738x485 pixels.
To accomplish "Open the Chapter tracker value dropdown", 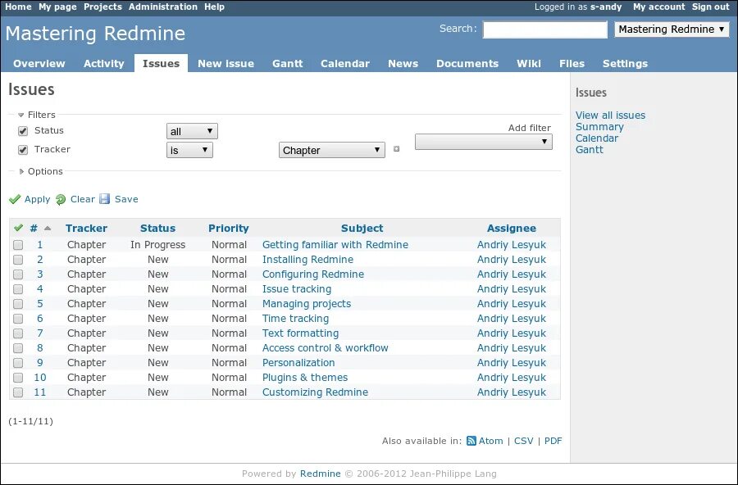I will [x=332, y=150].
